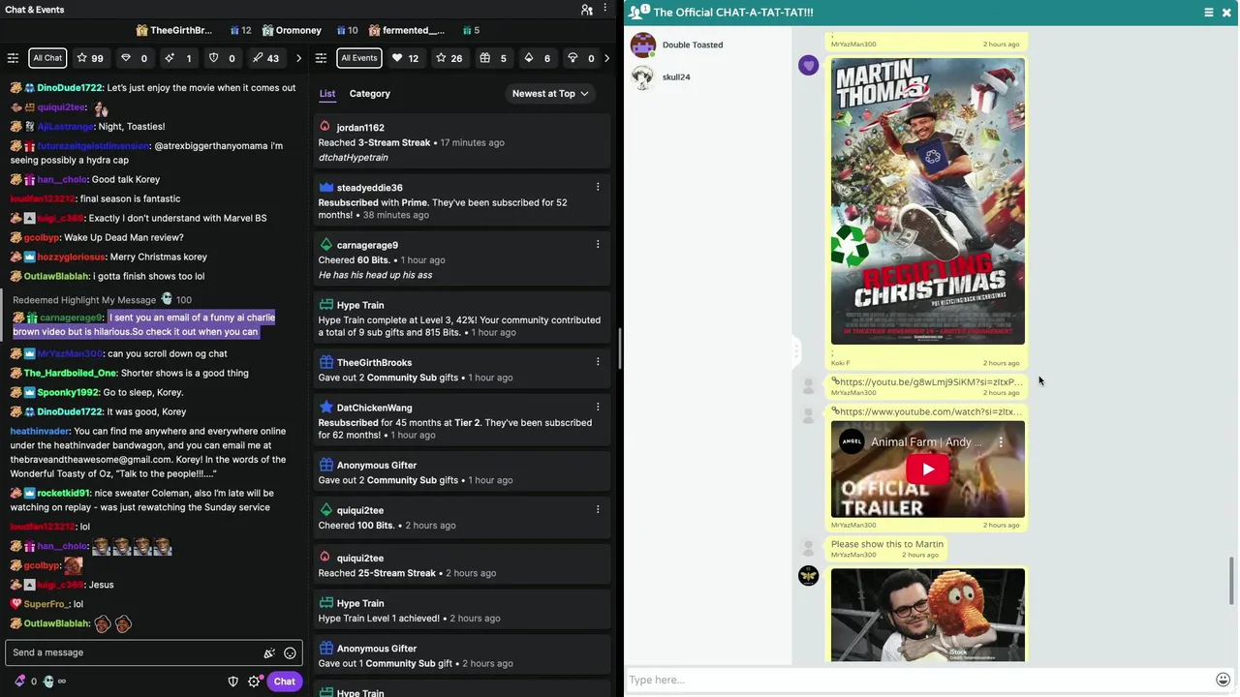Open the celebration effects icon in message box
1240x697 pixels.
(269, 653)
